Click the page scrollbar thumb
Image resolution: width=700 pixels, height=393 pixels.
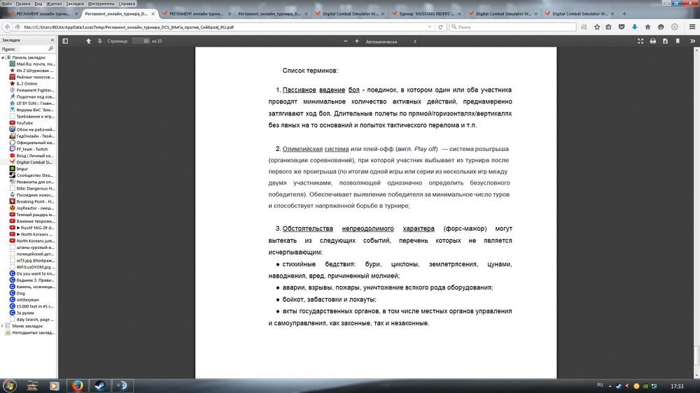(696, 355)
